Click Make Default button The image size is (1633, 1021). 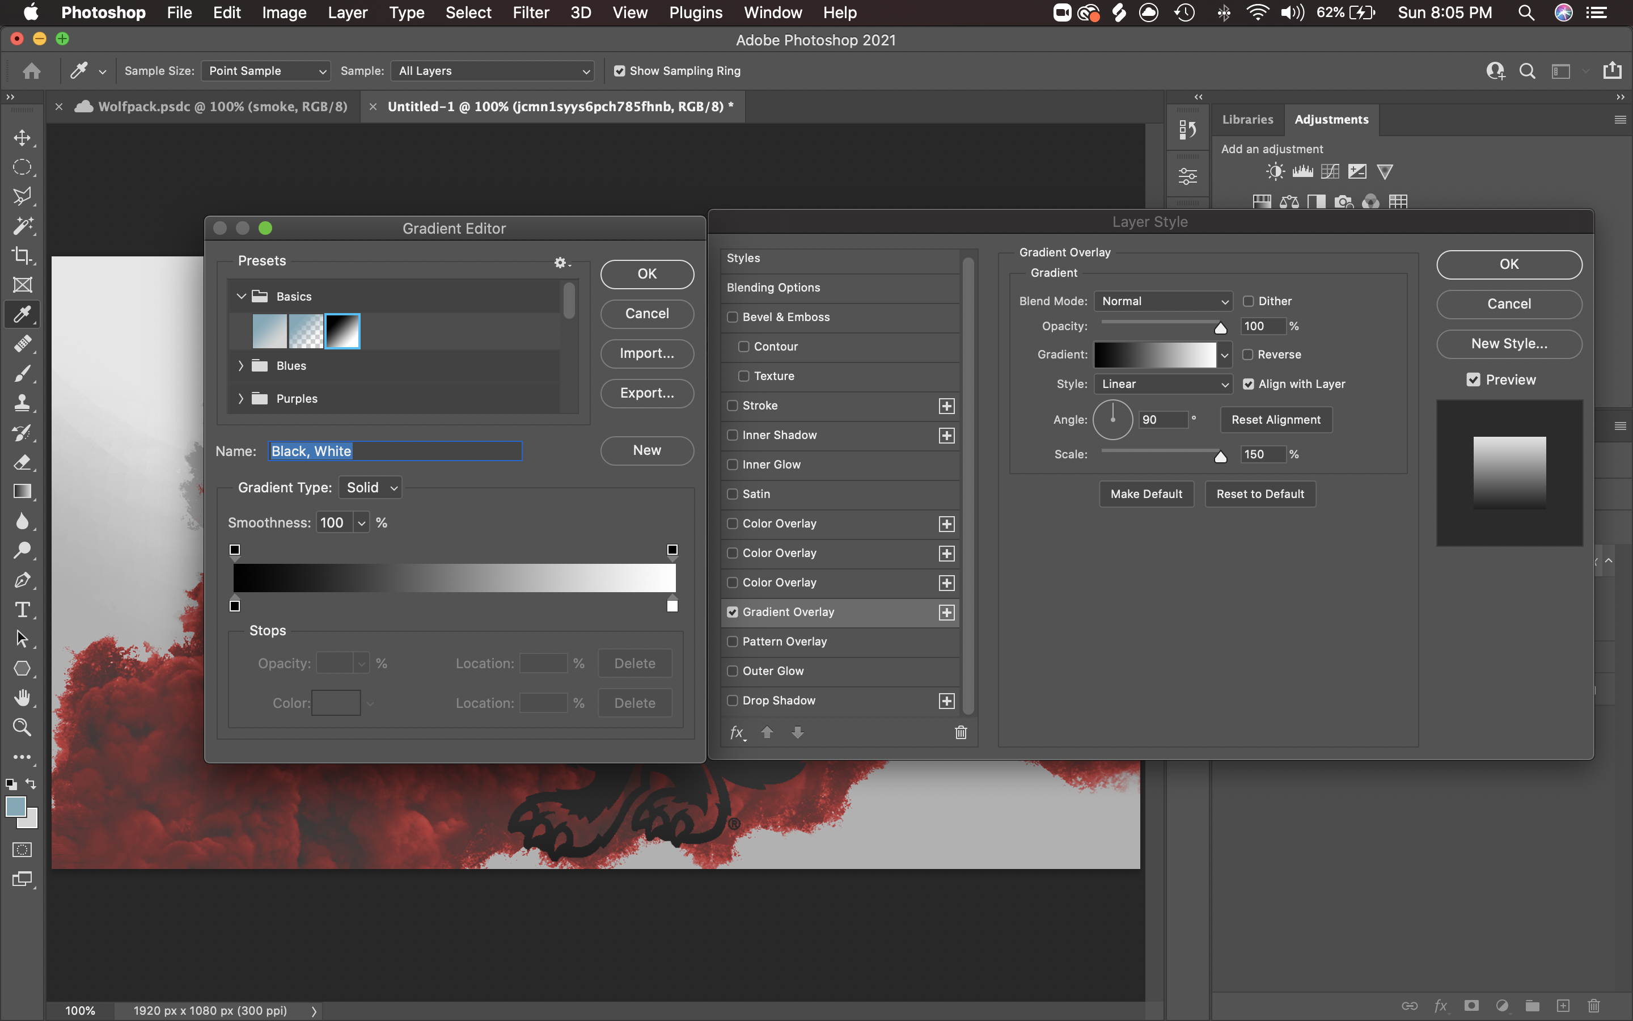[1146, 494]
